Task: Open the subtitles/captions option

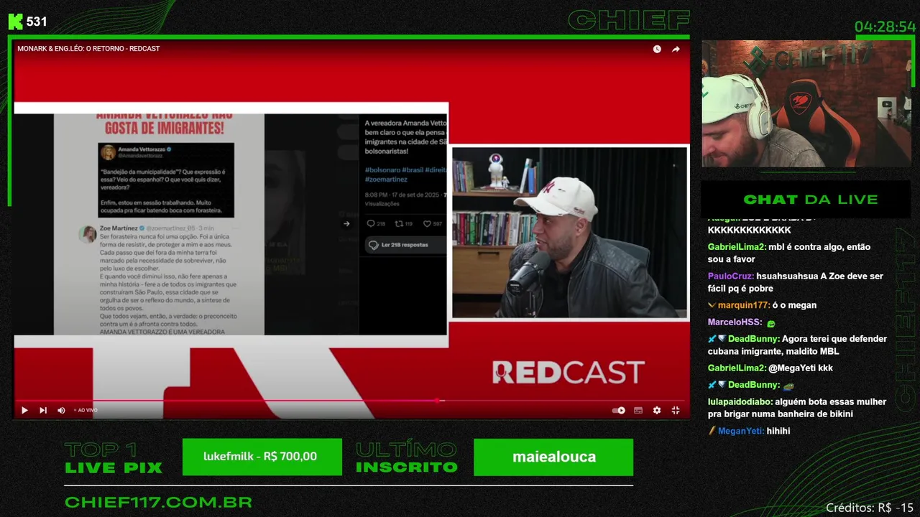Action: (x=638, y=410)
